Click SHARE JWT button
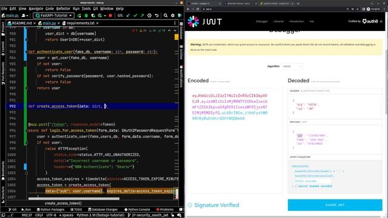 click(335, 205)
